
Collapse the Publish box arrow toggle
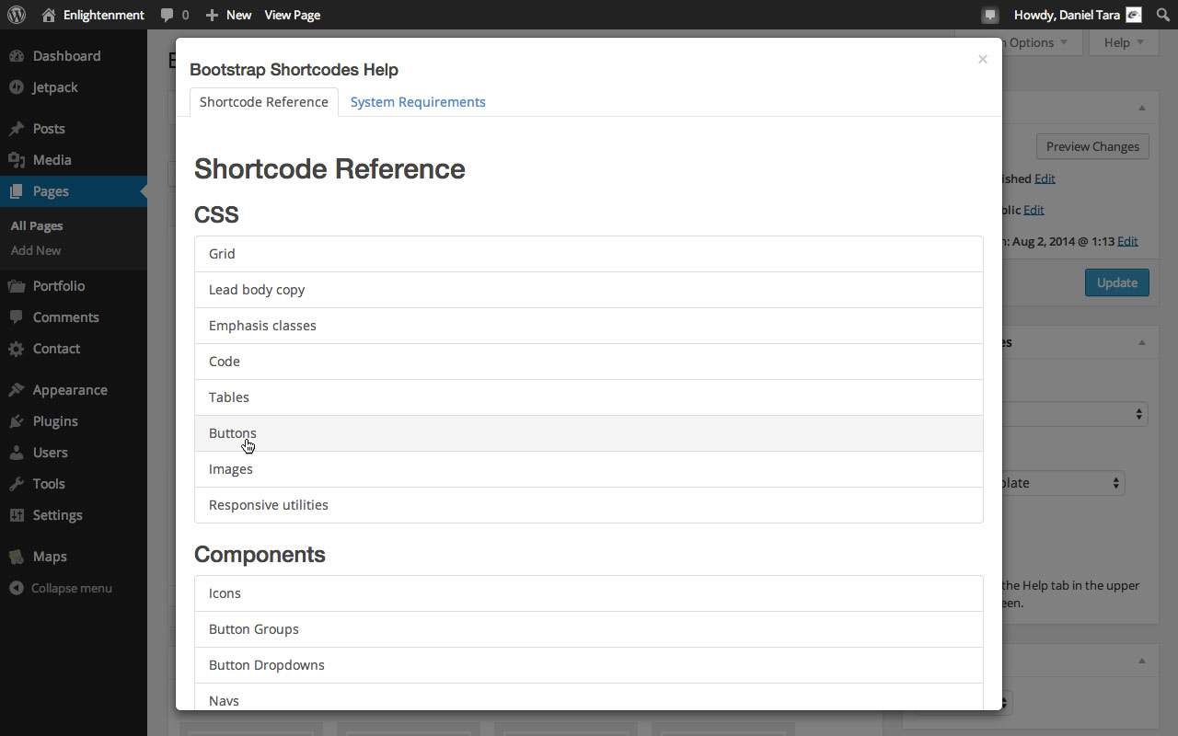[x=1142, y=108]
